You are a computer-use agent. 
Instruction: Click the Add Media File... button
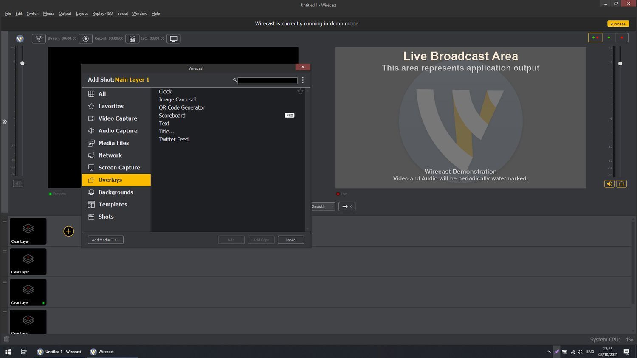pos(106,240)
